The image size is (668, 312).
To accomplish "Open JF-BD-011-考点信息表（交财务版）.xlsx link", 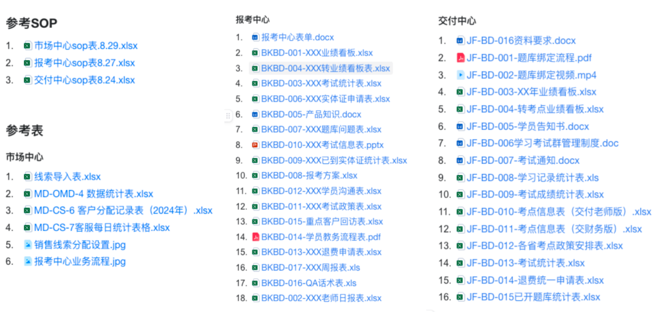I will (554, 229).
